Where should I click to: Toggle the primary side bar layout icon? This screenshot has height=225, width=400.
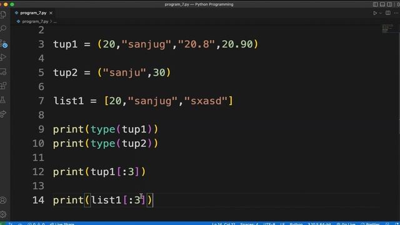pos(375,4)
